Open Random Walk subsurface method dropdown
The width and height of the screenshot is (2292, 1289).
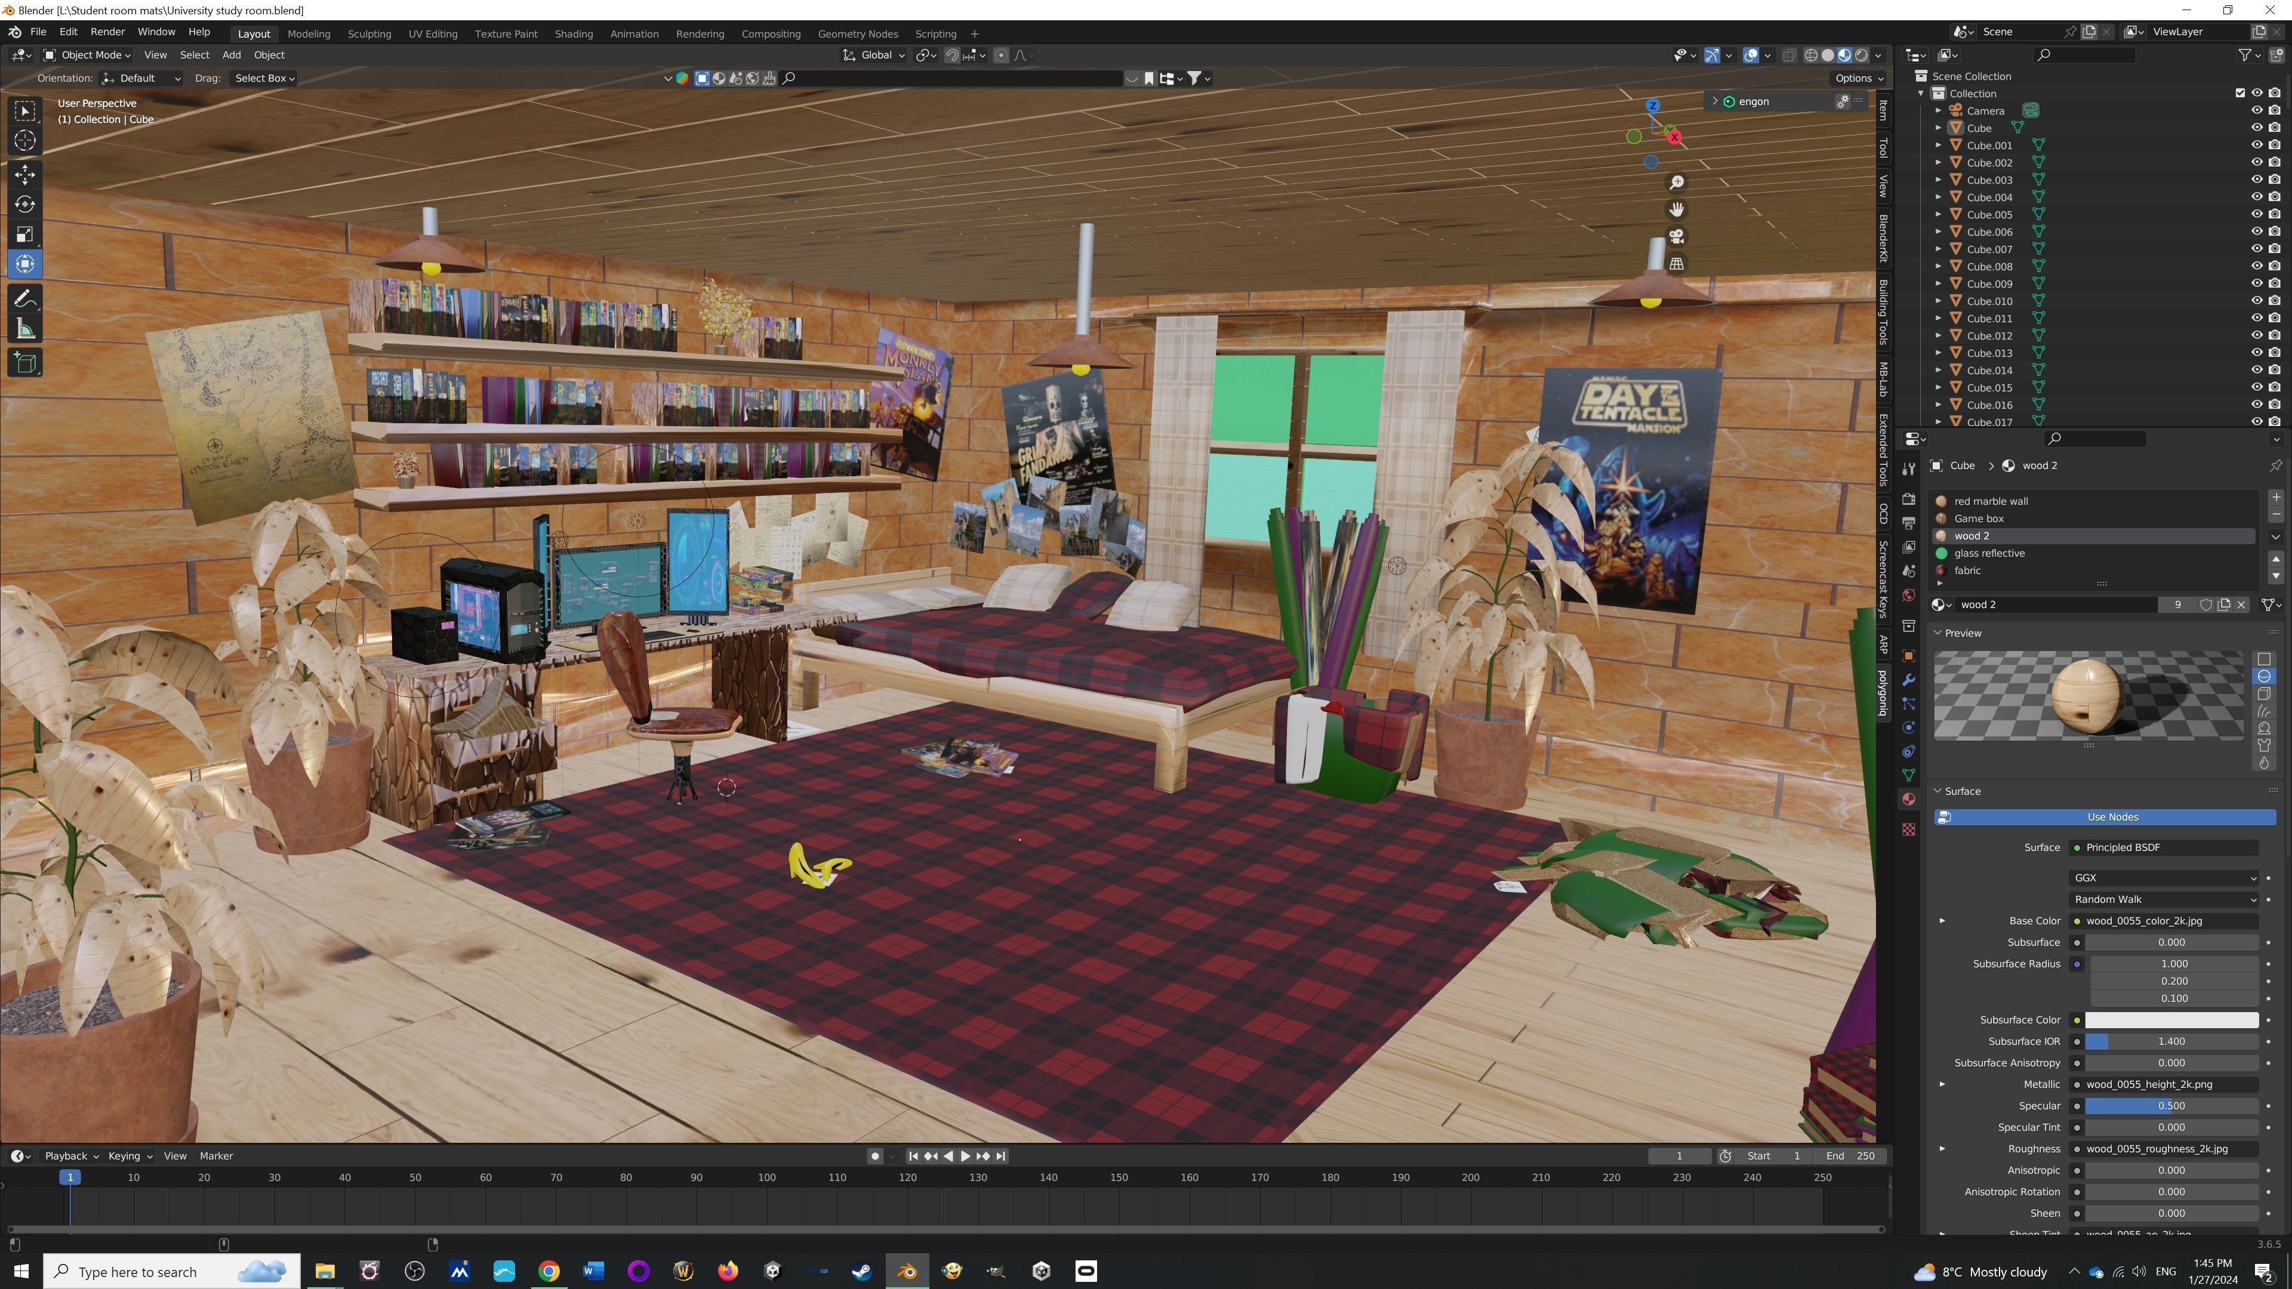[x=2164, y=899]
